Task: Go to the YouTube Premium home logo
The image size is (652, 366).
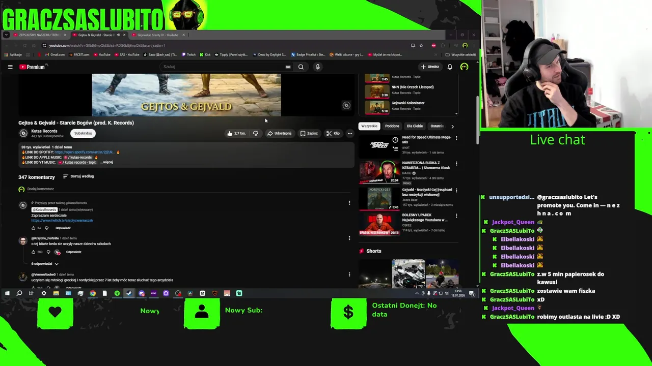Action: coord(33,67)
